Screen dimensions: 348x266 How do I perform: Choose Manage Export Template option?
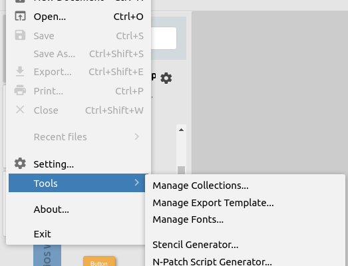tap(213, 203)
